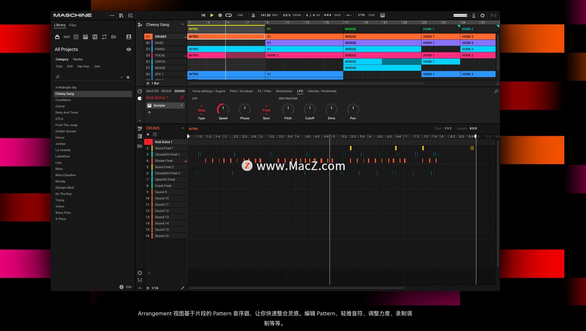This screenshot has height=331, width=586.
Task: Adjust the LFO Speed knob
Action: [223, 109]
